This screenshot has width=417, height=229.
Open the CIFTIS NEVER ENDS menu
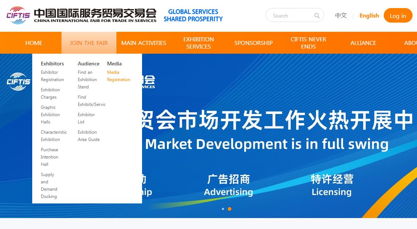308,43
